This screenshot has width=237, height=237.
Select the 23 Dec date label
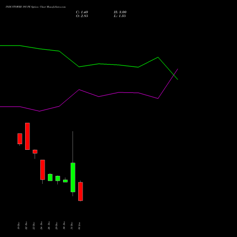pos(34,226)
